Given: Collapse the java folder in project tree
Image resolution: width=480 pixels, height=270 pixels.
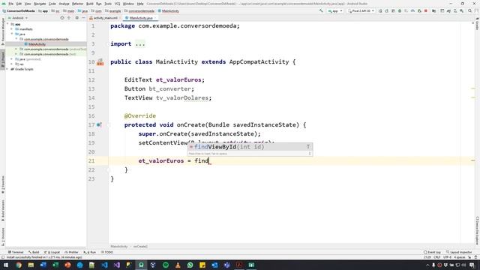Looking at the screenshot, I should (x=12, y=34).
